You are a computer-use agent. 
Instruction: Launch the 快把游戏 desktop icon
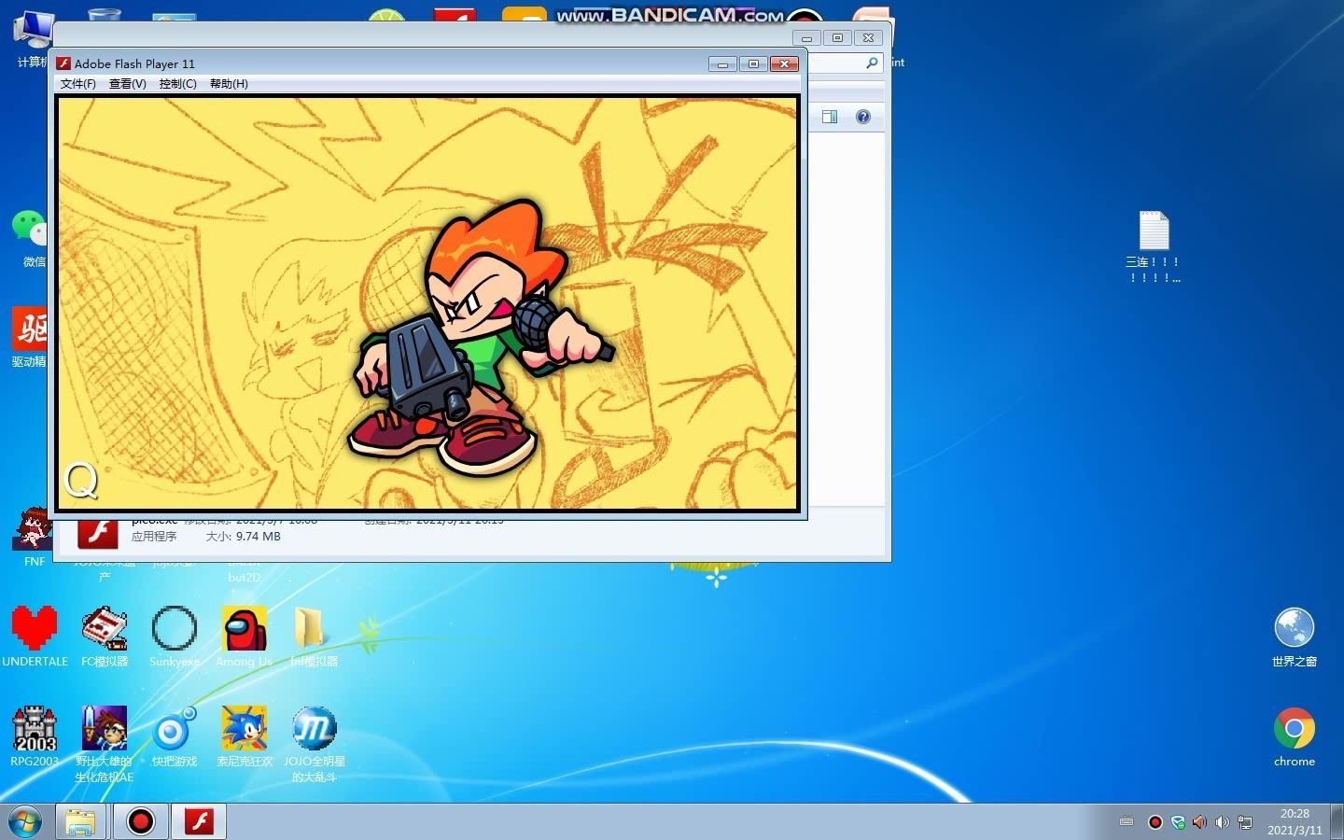coord(174,736)
